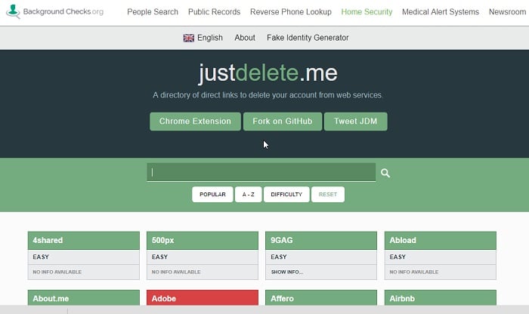Click EASY label on the 4shared card
The width and height of the screenshot is (529, 314).
pyautogui.click(x=41, y=257)
